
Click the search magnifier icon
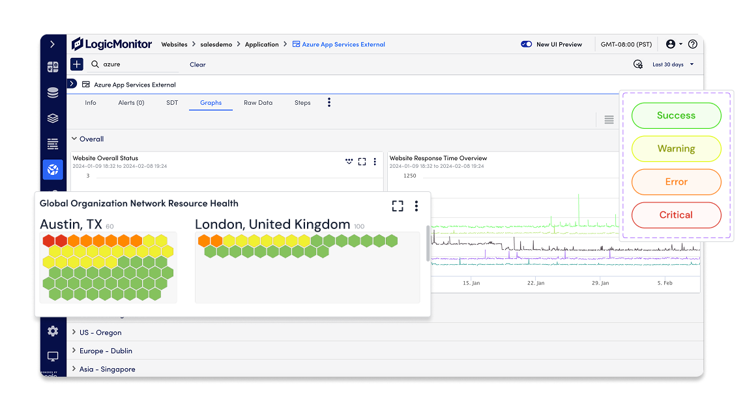coord(95,64)
